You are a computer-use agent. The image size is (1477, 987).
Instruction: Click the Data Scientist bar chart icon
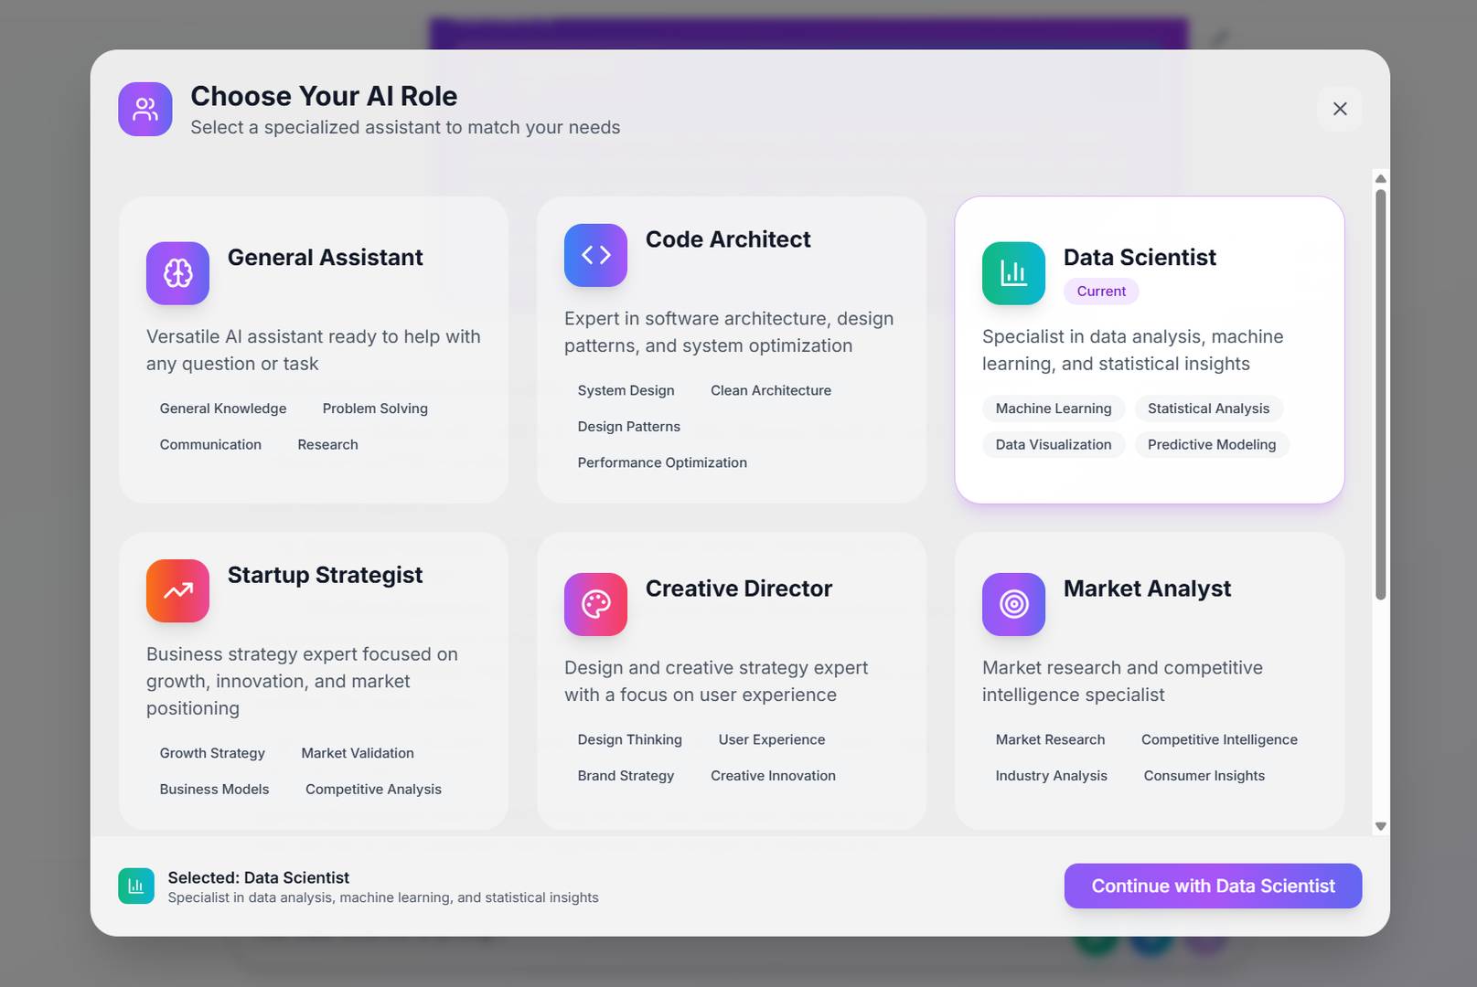1013,273
